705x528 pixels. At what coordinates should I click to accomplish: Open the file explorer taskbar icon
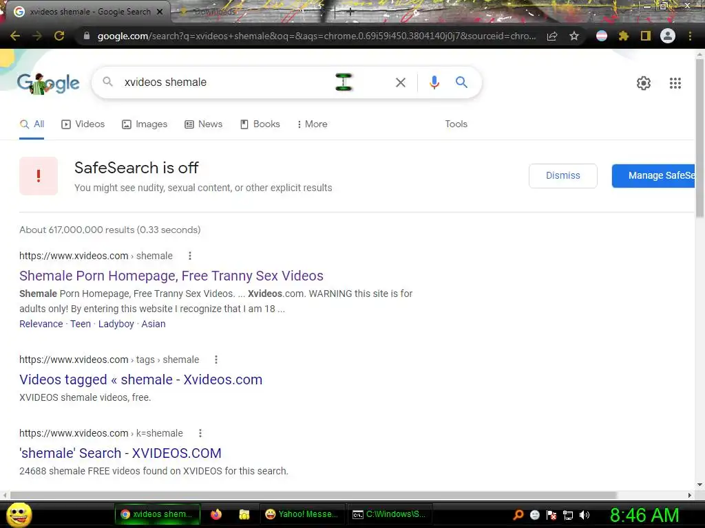tap(244, 514)
